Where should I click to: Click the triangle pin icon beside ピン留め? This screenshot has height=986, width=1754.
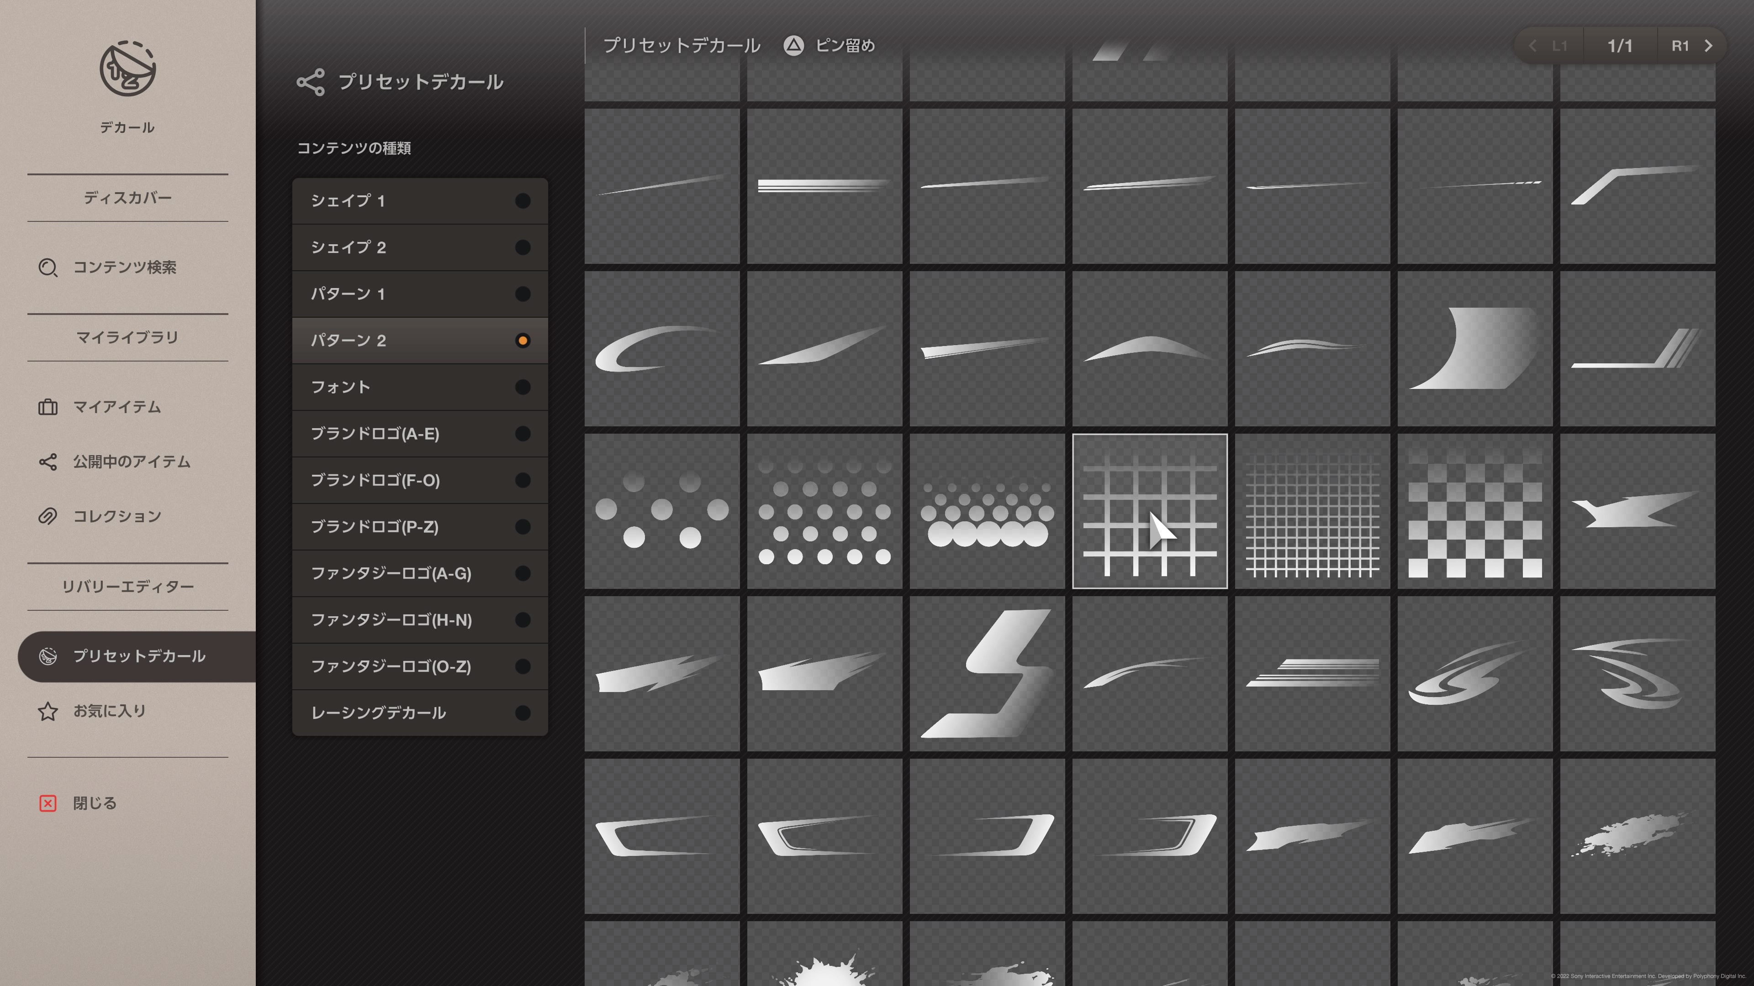pos(793,46)
